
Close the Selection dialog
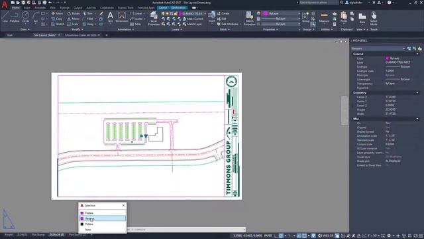click(123, 206)
